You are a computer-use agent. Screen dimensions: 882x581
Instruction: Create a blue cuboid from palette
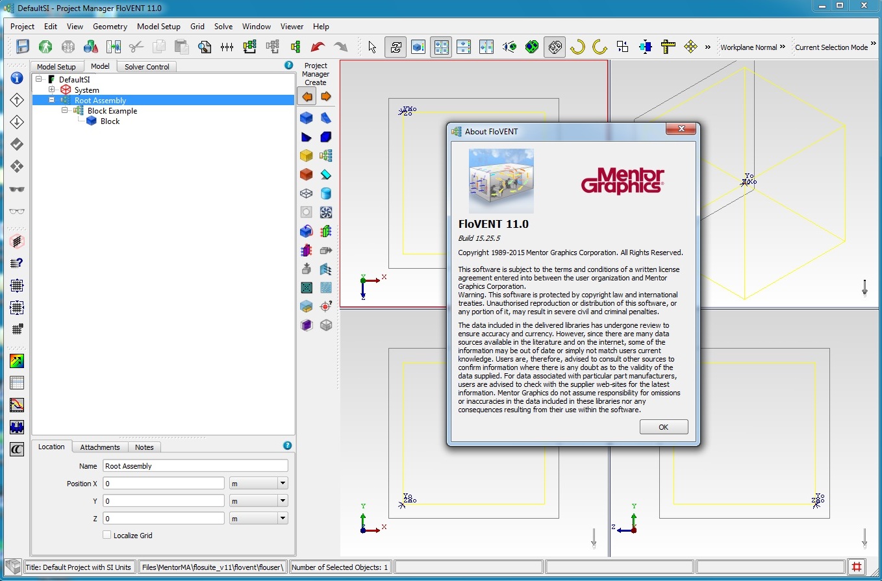(306, 118)
